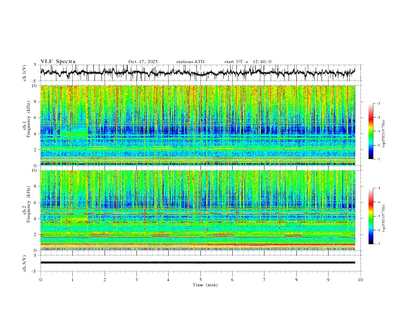This screenshot has height=314, width=406.
Task: Click the ch.1 spectrogram color bar
Action: tap(371, 131)
